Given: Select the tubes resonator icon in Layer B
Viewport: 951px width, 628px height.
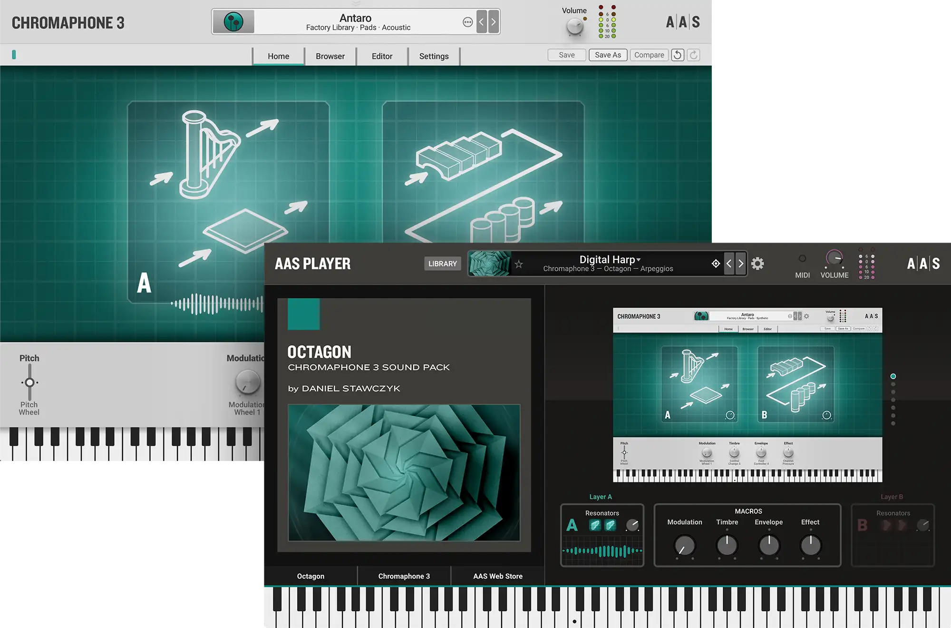Looking at the screenshot, I should (x=503, y=220).
